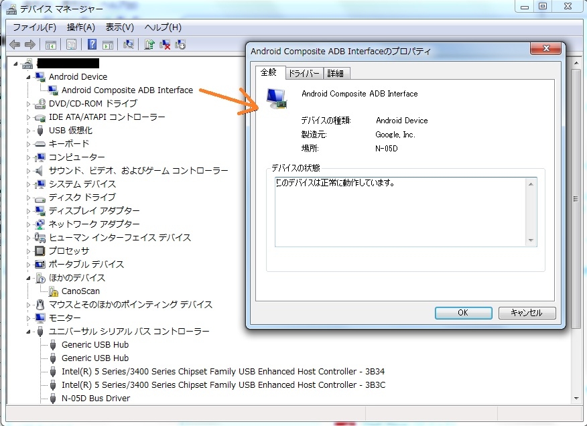Select the CanoScan tree item

(x=81, y=291)
